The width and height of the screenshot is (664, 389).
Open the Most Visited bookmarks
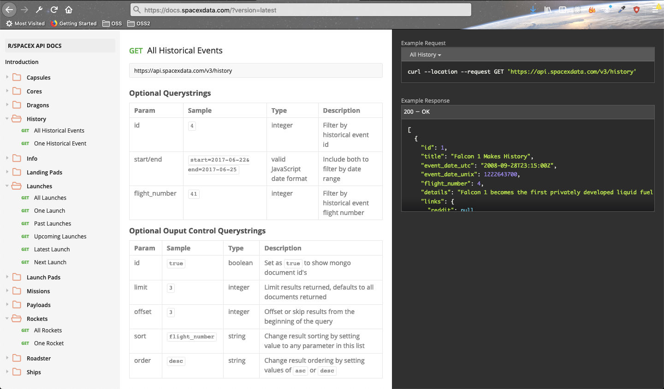tap(25, 23)
